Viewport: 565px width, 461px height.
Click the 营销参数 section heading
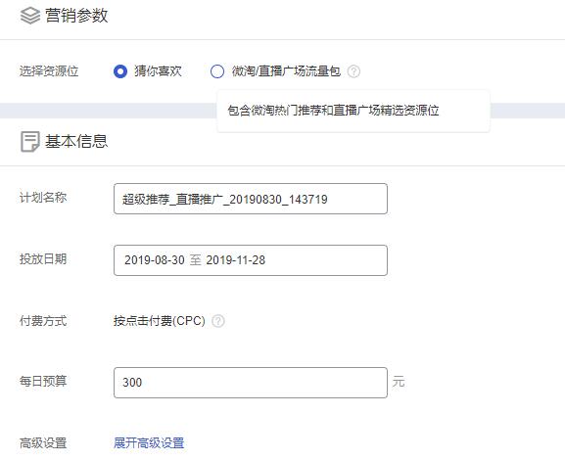[x=76, y=16]
